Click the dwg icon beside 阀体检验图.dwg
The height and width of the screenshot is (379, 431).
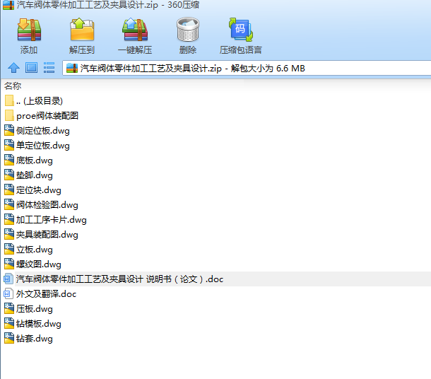coord(9,204)
